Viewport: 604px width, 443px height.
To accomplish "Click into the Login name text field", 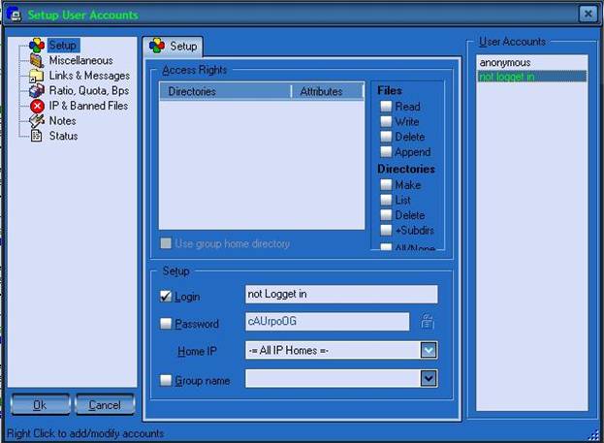I will coord(340,295).
